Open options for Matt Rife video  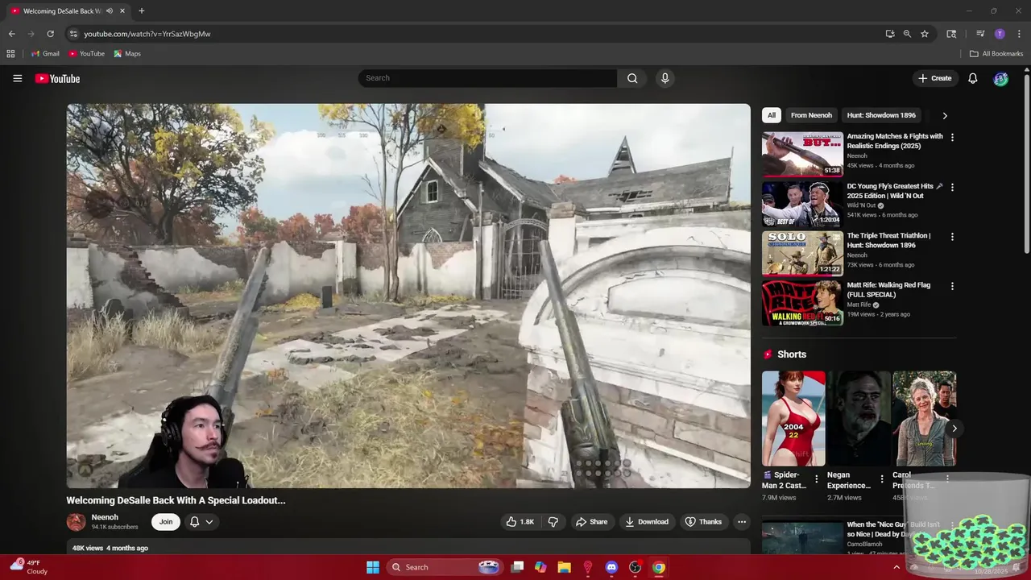click(x=952, y=286)
